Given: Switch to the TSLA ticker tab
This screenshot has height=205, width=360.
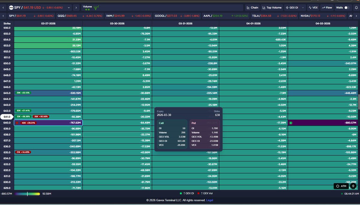Looking at the screenshot, I should pos(257,16).
